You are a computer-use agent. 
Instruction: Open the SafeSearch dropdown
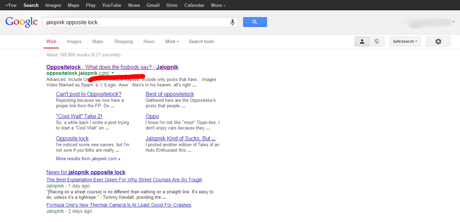(405, 42)
